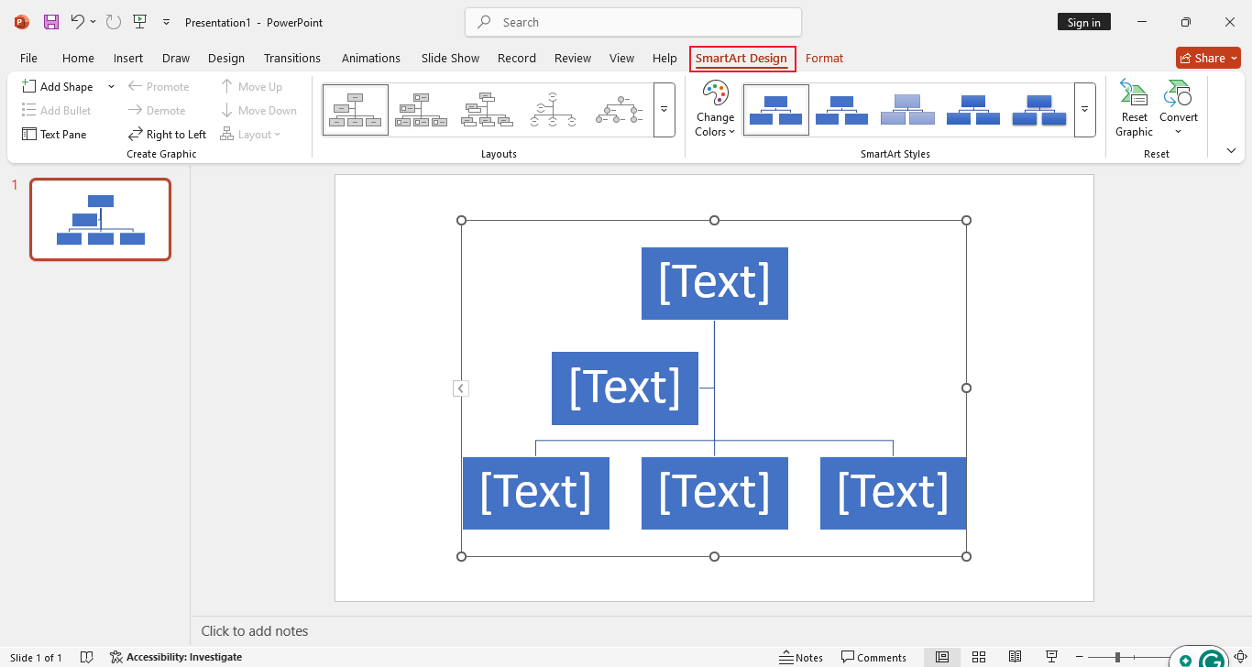Open the Comments pane

pyautogui.click(x=874, y=657)
